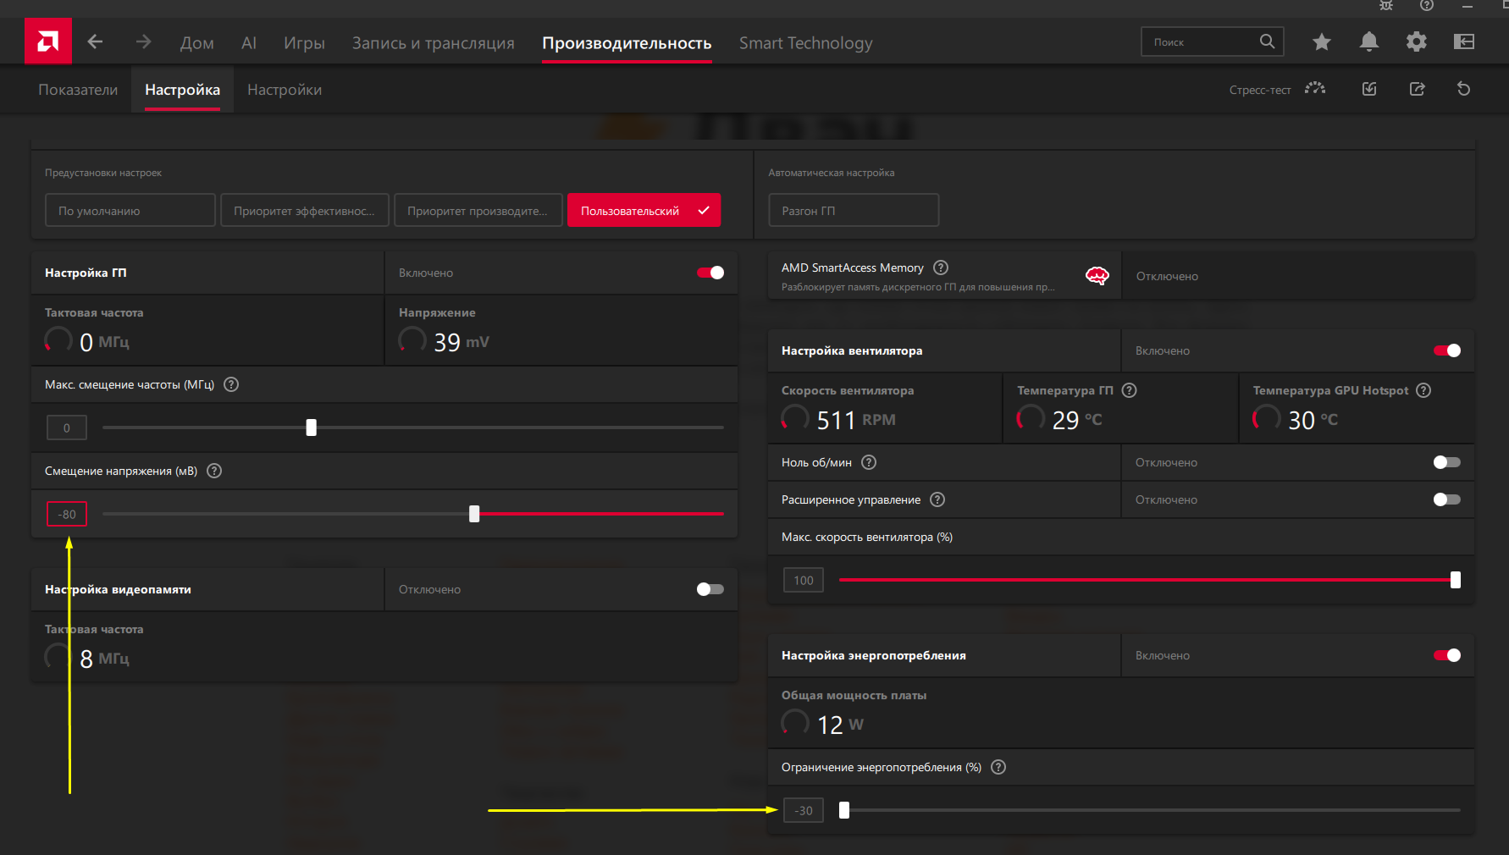Click the max fan speed slider handle

coord(1456,580)
